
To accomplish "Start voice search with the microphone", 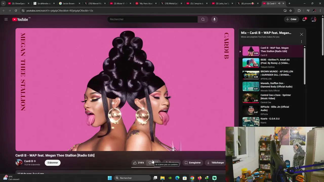I will pyautogui.click(x=214, y=19).
